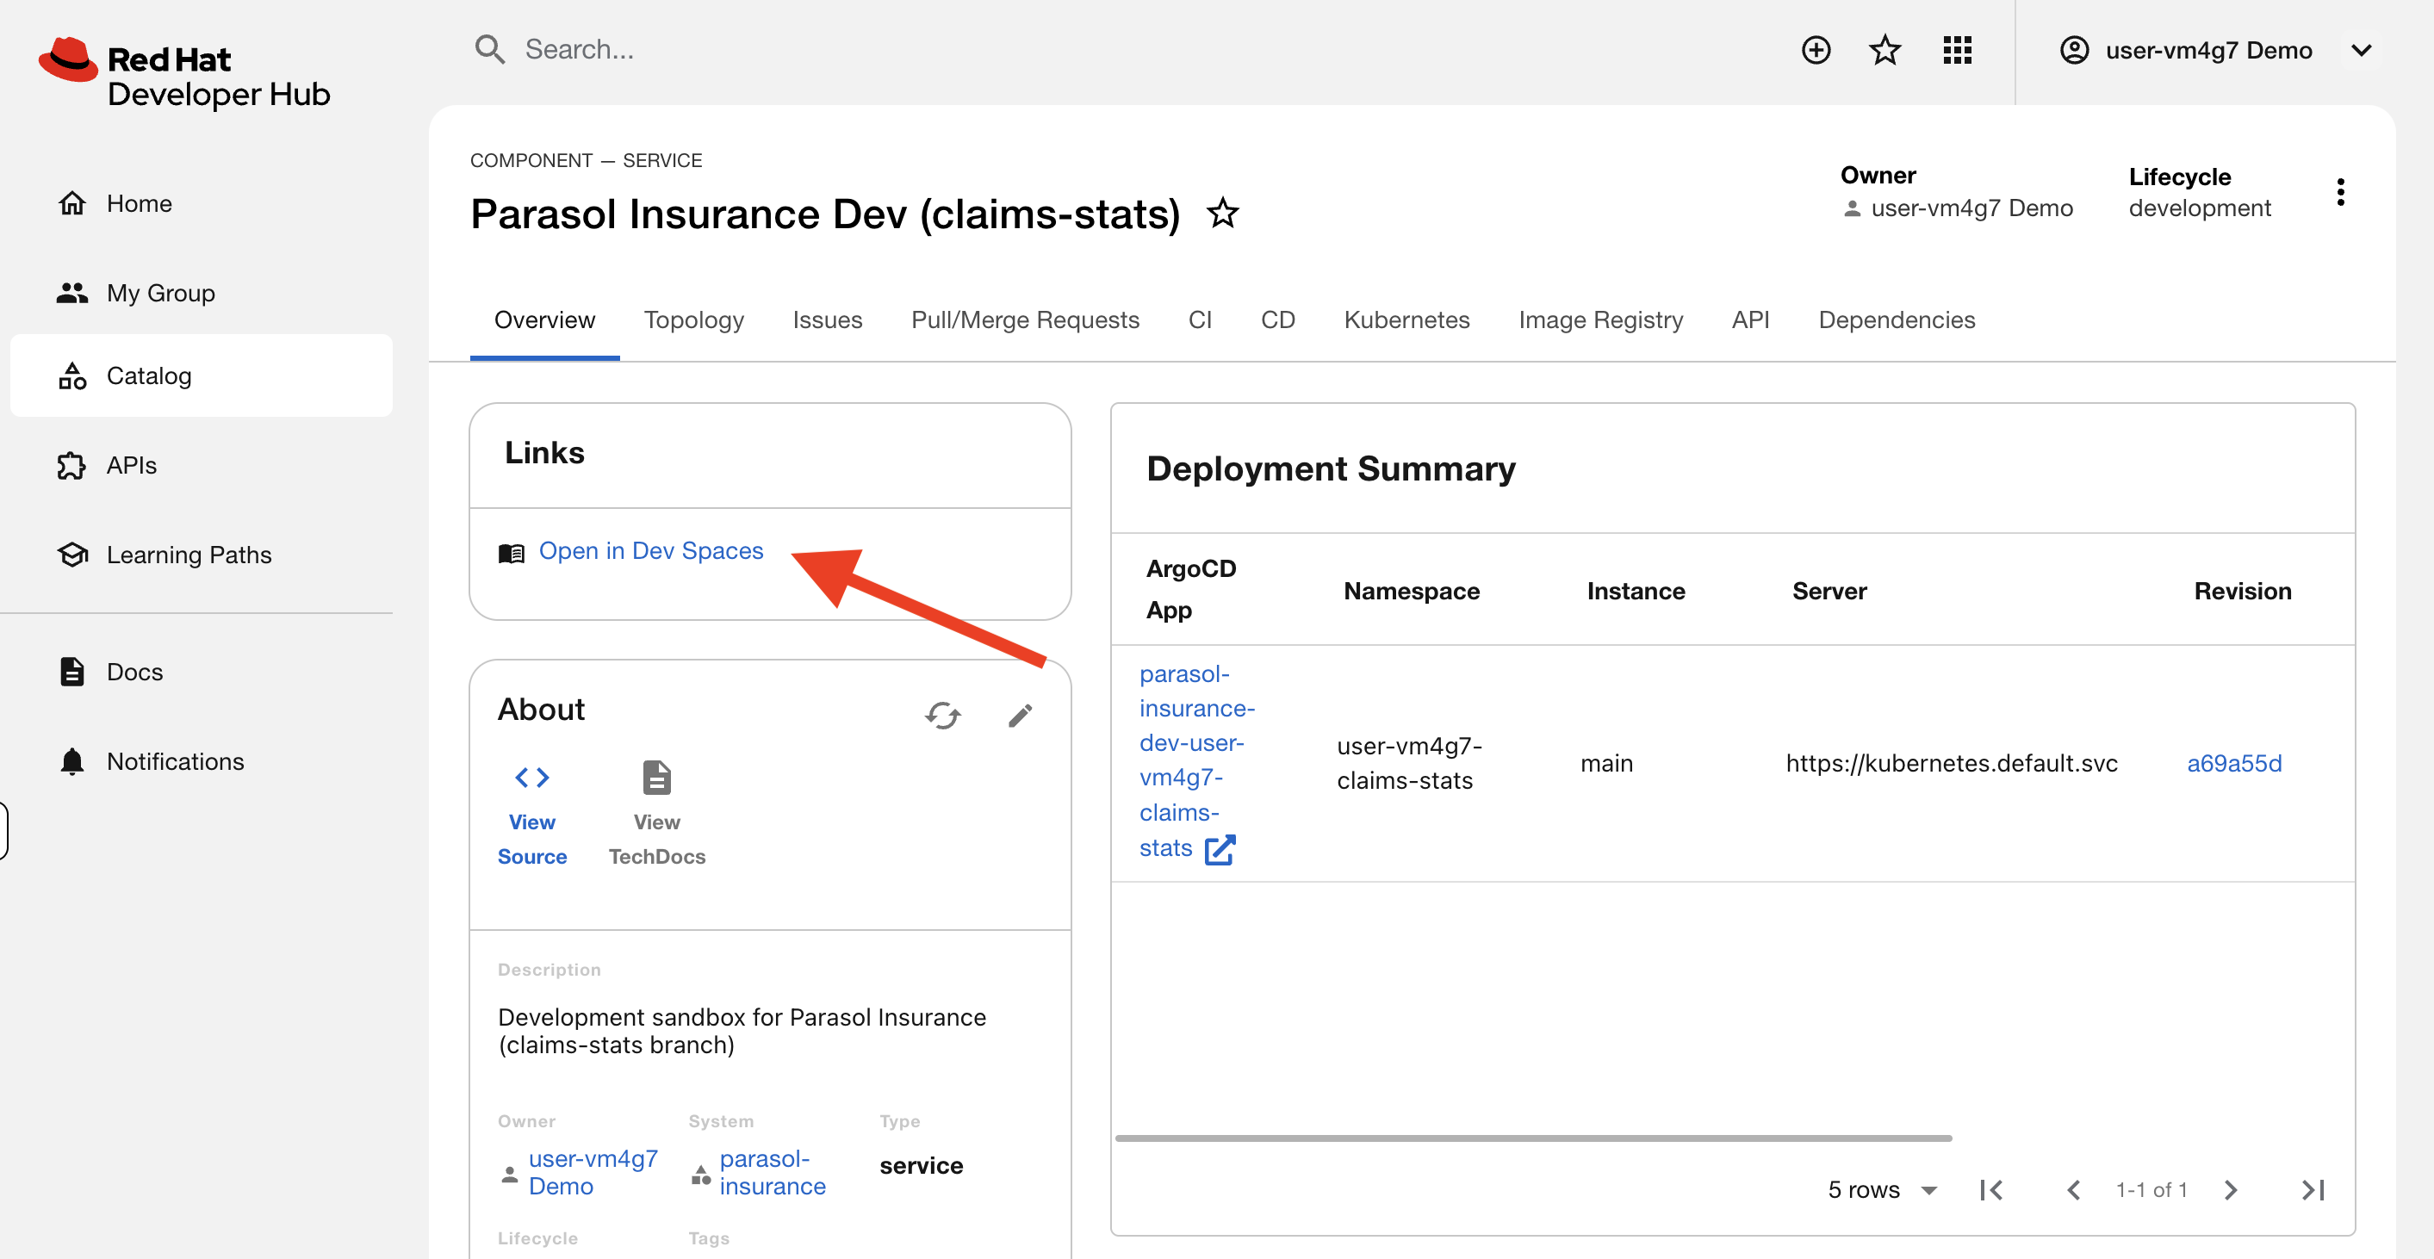Go to last page of deployment table
The width and height of the screenshot is (2434, 1259).
2313,1189
